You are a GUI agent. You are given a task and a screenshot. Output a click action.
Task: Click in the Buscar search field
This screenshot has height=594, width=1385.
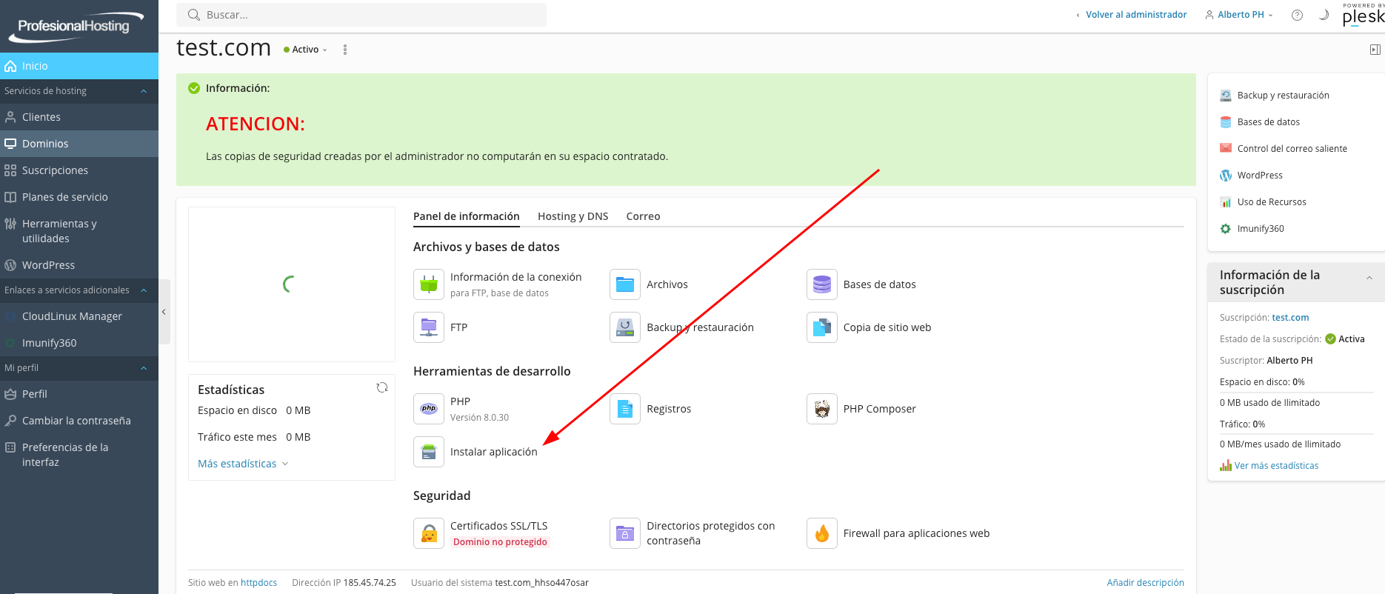click(361, 15)
